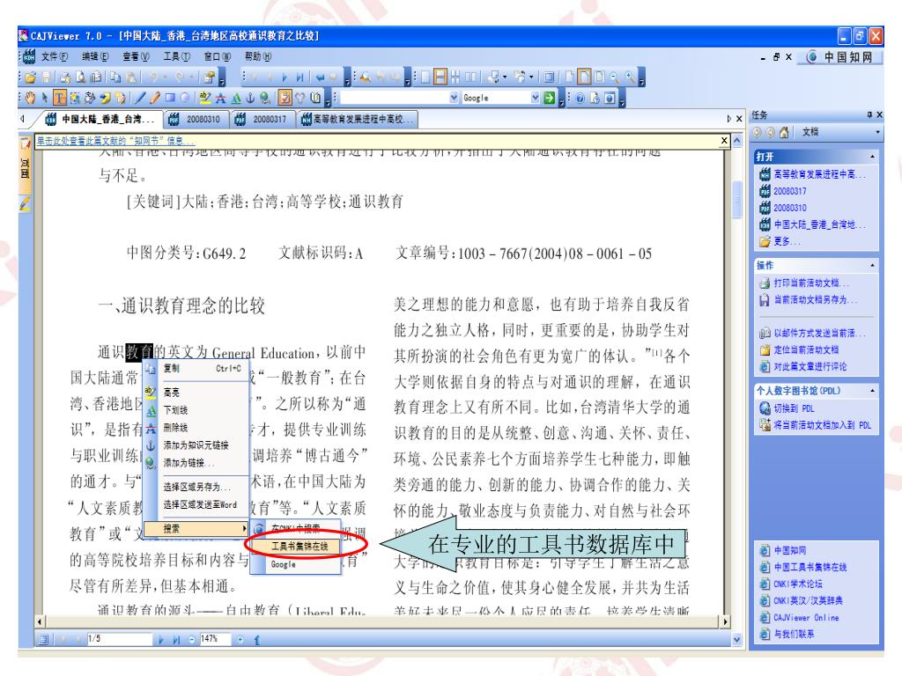902x676 pixels.
Task: Click the Open file folder icon
Action: point(30,77)
